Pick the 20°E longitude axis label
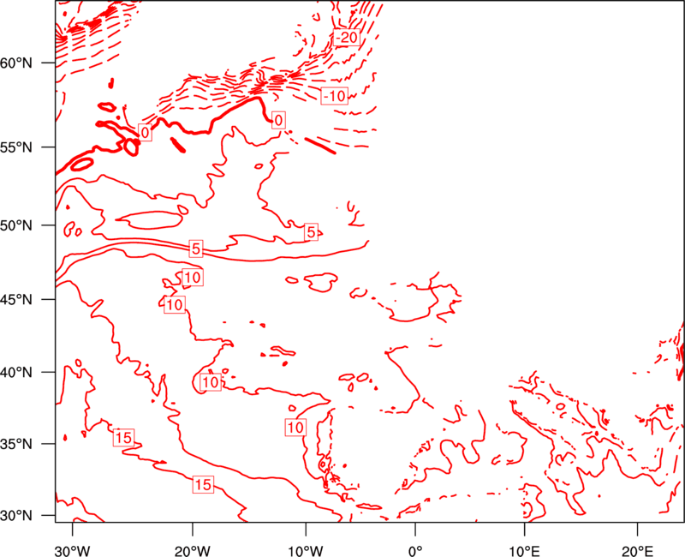The width and height of the screenshot is (685, 557). point(637,551)
